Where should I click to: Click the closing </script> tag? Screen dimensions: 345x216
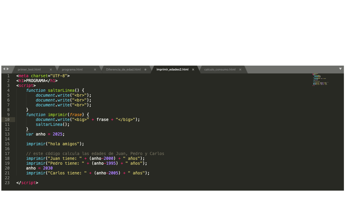[x=27, y=183]
